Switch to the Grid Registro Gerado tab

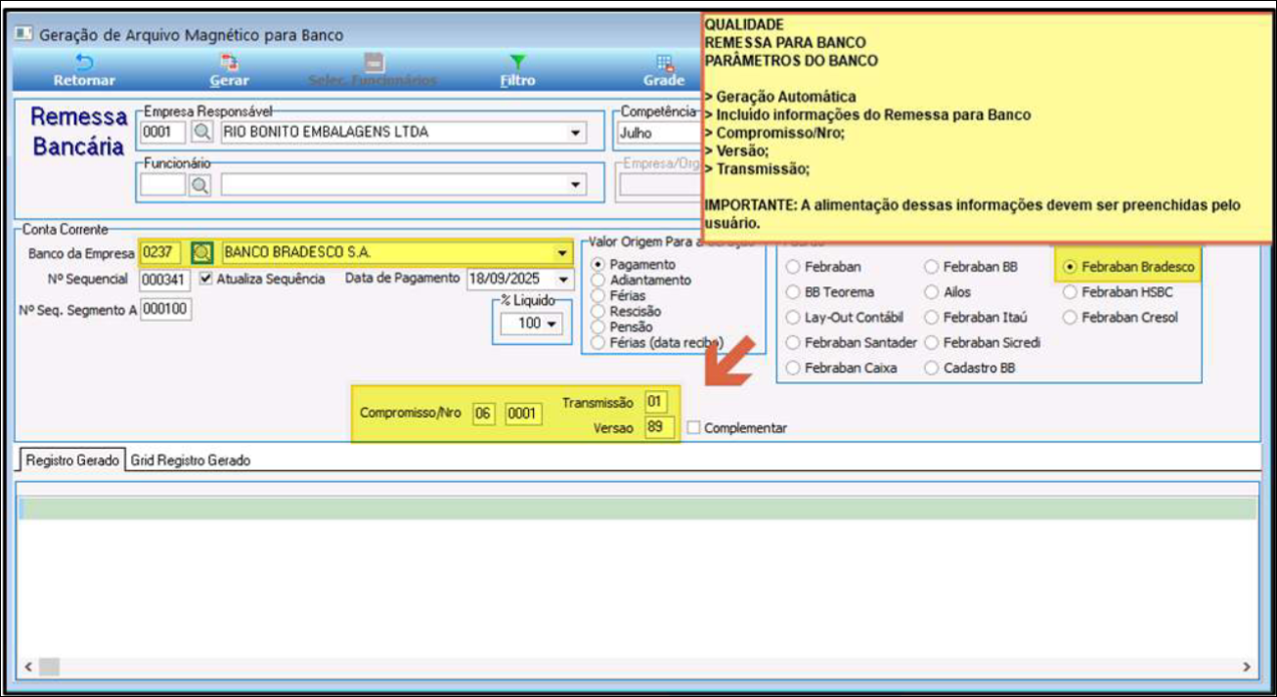tap(191, 460)
